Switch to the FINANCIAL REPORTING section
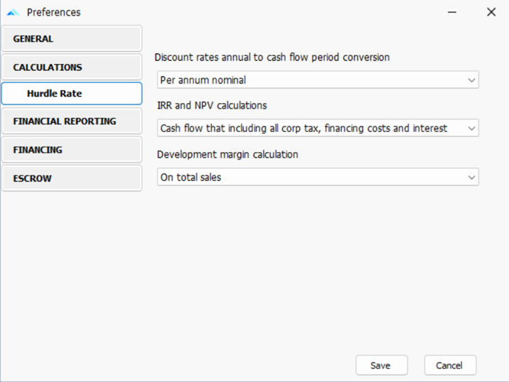 coord(71,121)
